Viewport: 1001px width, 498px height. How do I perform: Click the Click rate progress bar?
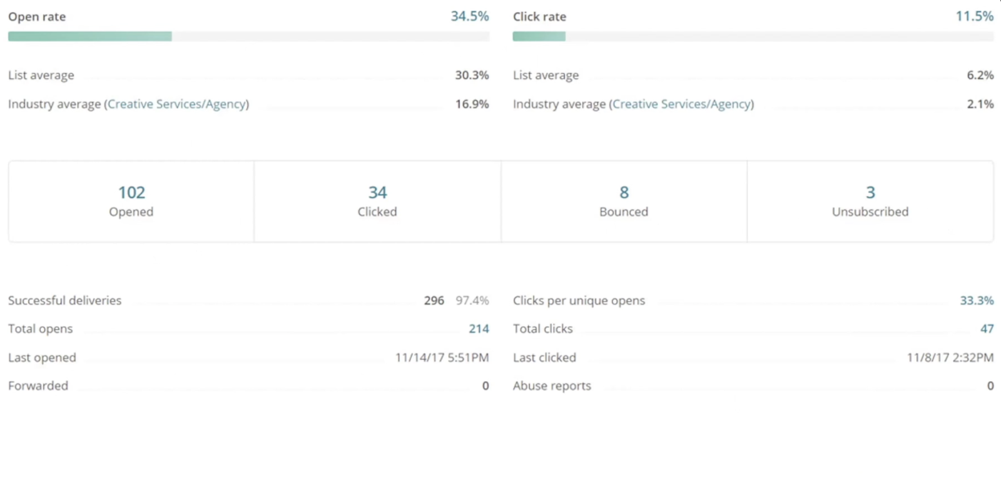[753, 36]
